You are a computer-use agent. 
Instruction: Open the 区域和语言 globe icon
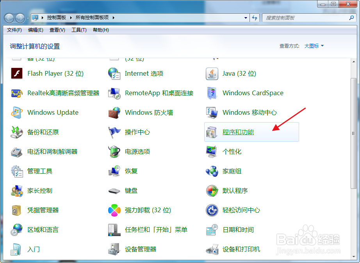tap(17, 230)
